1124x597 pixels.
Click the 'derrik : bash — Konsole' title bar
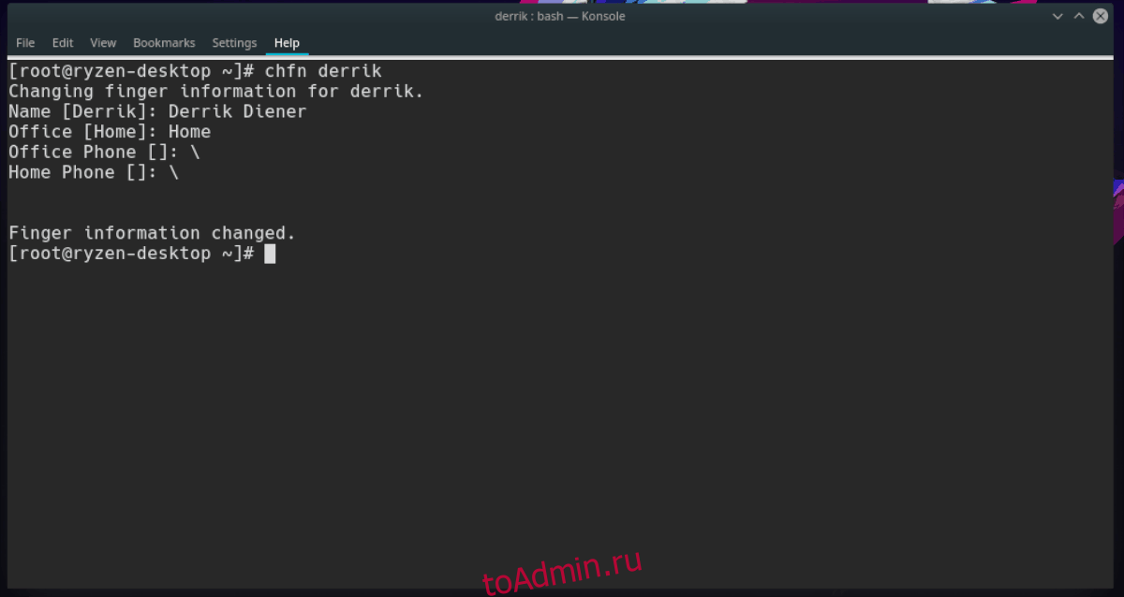[561, 16]
